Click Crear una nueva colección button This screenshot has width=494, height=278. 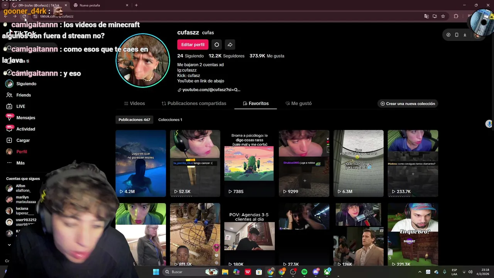coord(408,103)
